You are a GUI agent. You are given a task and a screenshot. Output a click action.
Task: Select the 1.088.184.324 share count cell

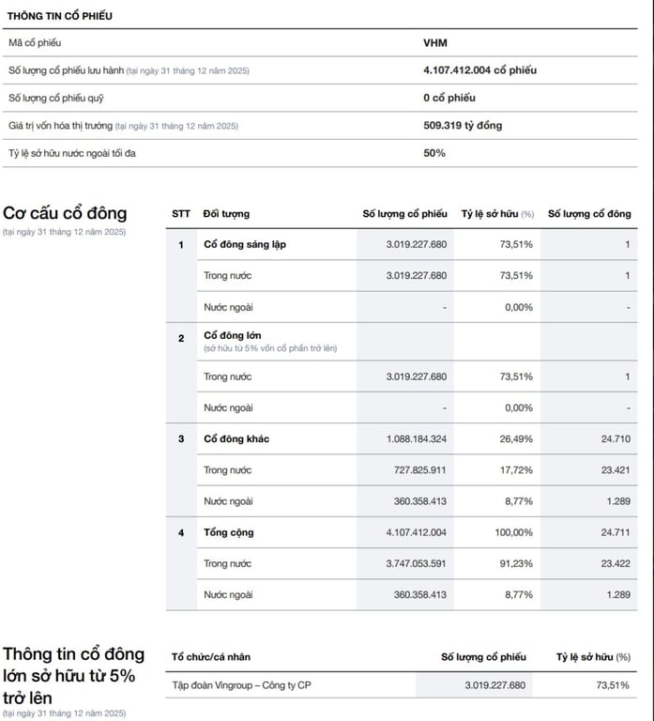(416, 439)
